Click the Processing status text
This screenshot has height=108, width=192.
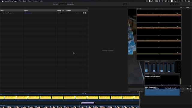point(28,13)
